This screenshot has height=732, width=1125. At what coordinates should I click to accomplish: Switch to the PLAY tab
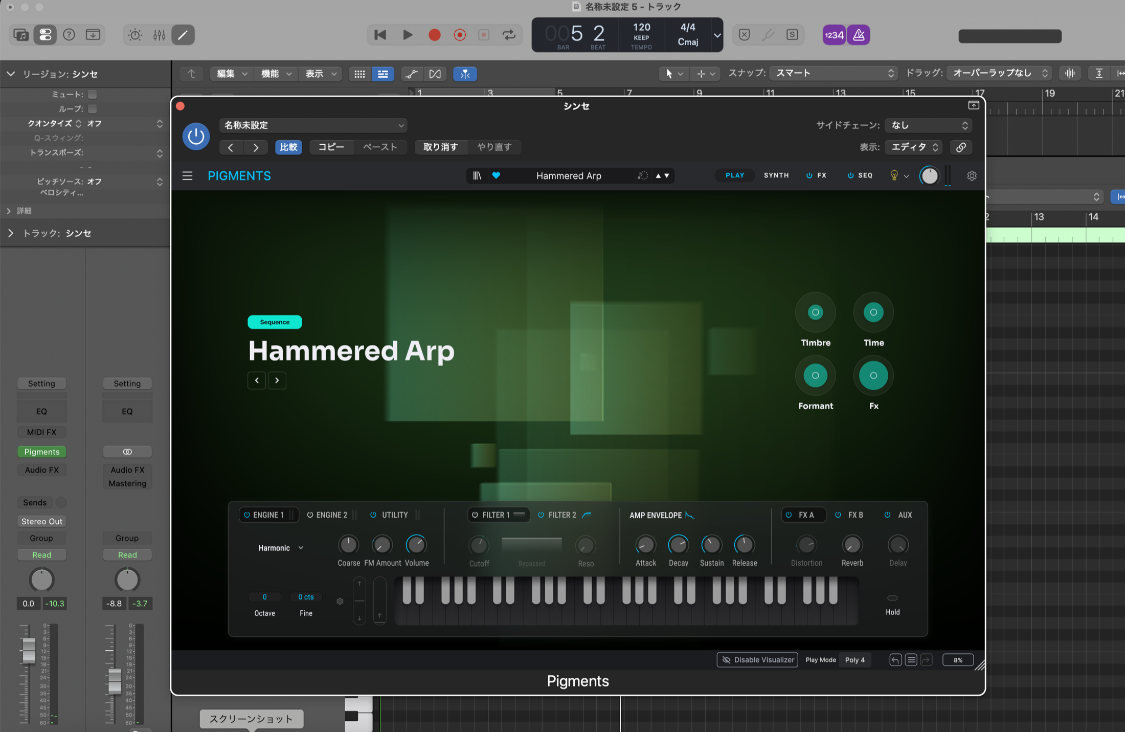pyautogui.click(x=735, y=175)
